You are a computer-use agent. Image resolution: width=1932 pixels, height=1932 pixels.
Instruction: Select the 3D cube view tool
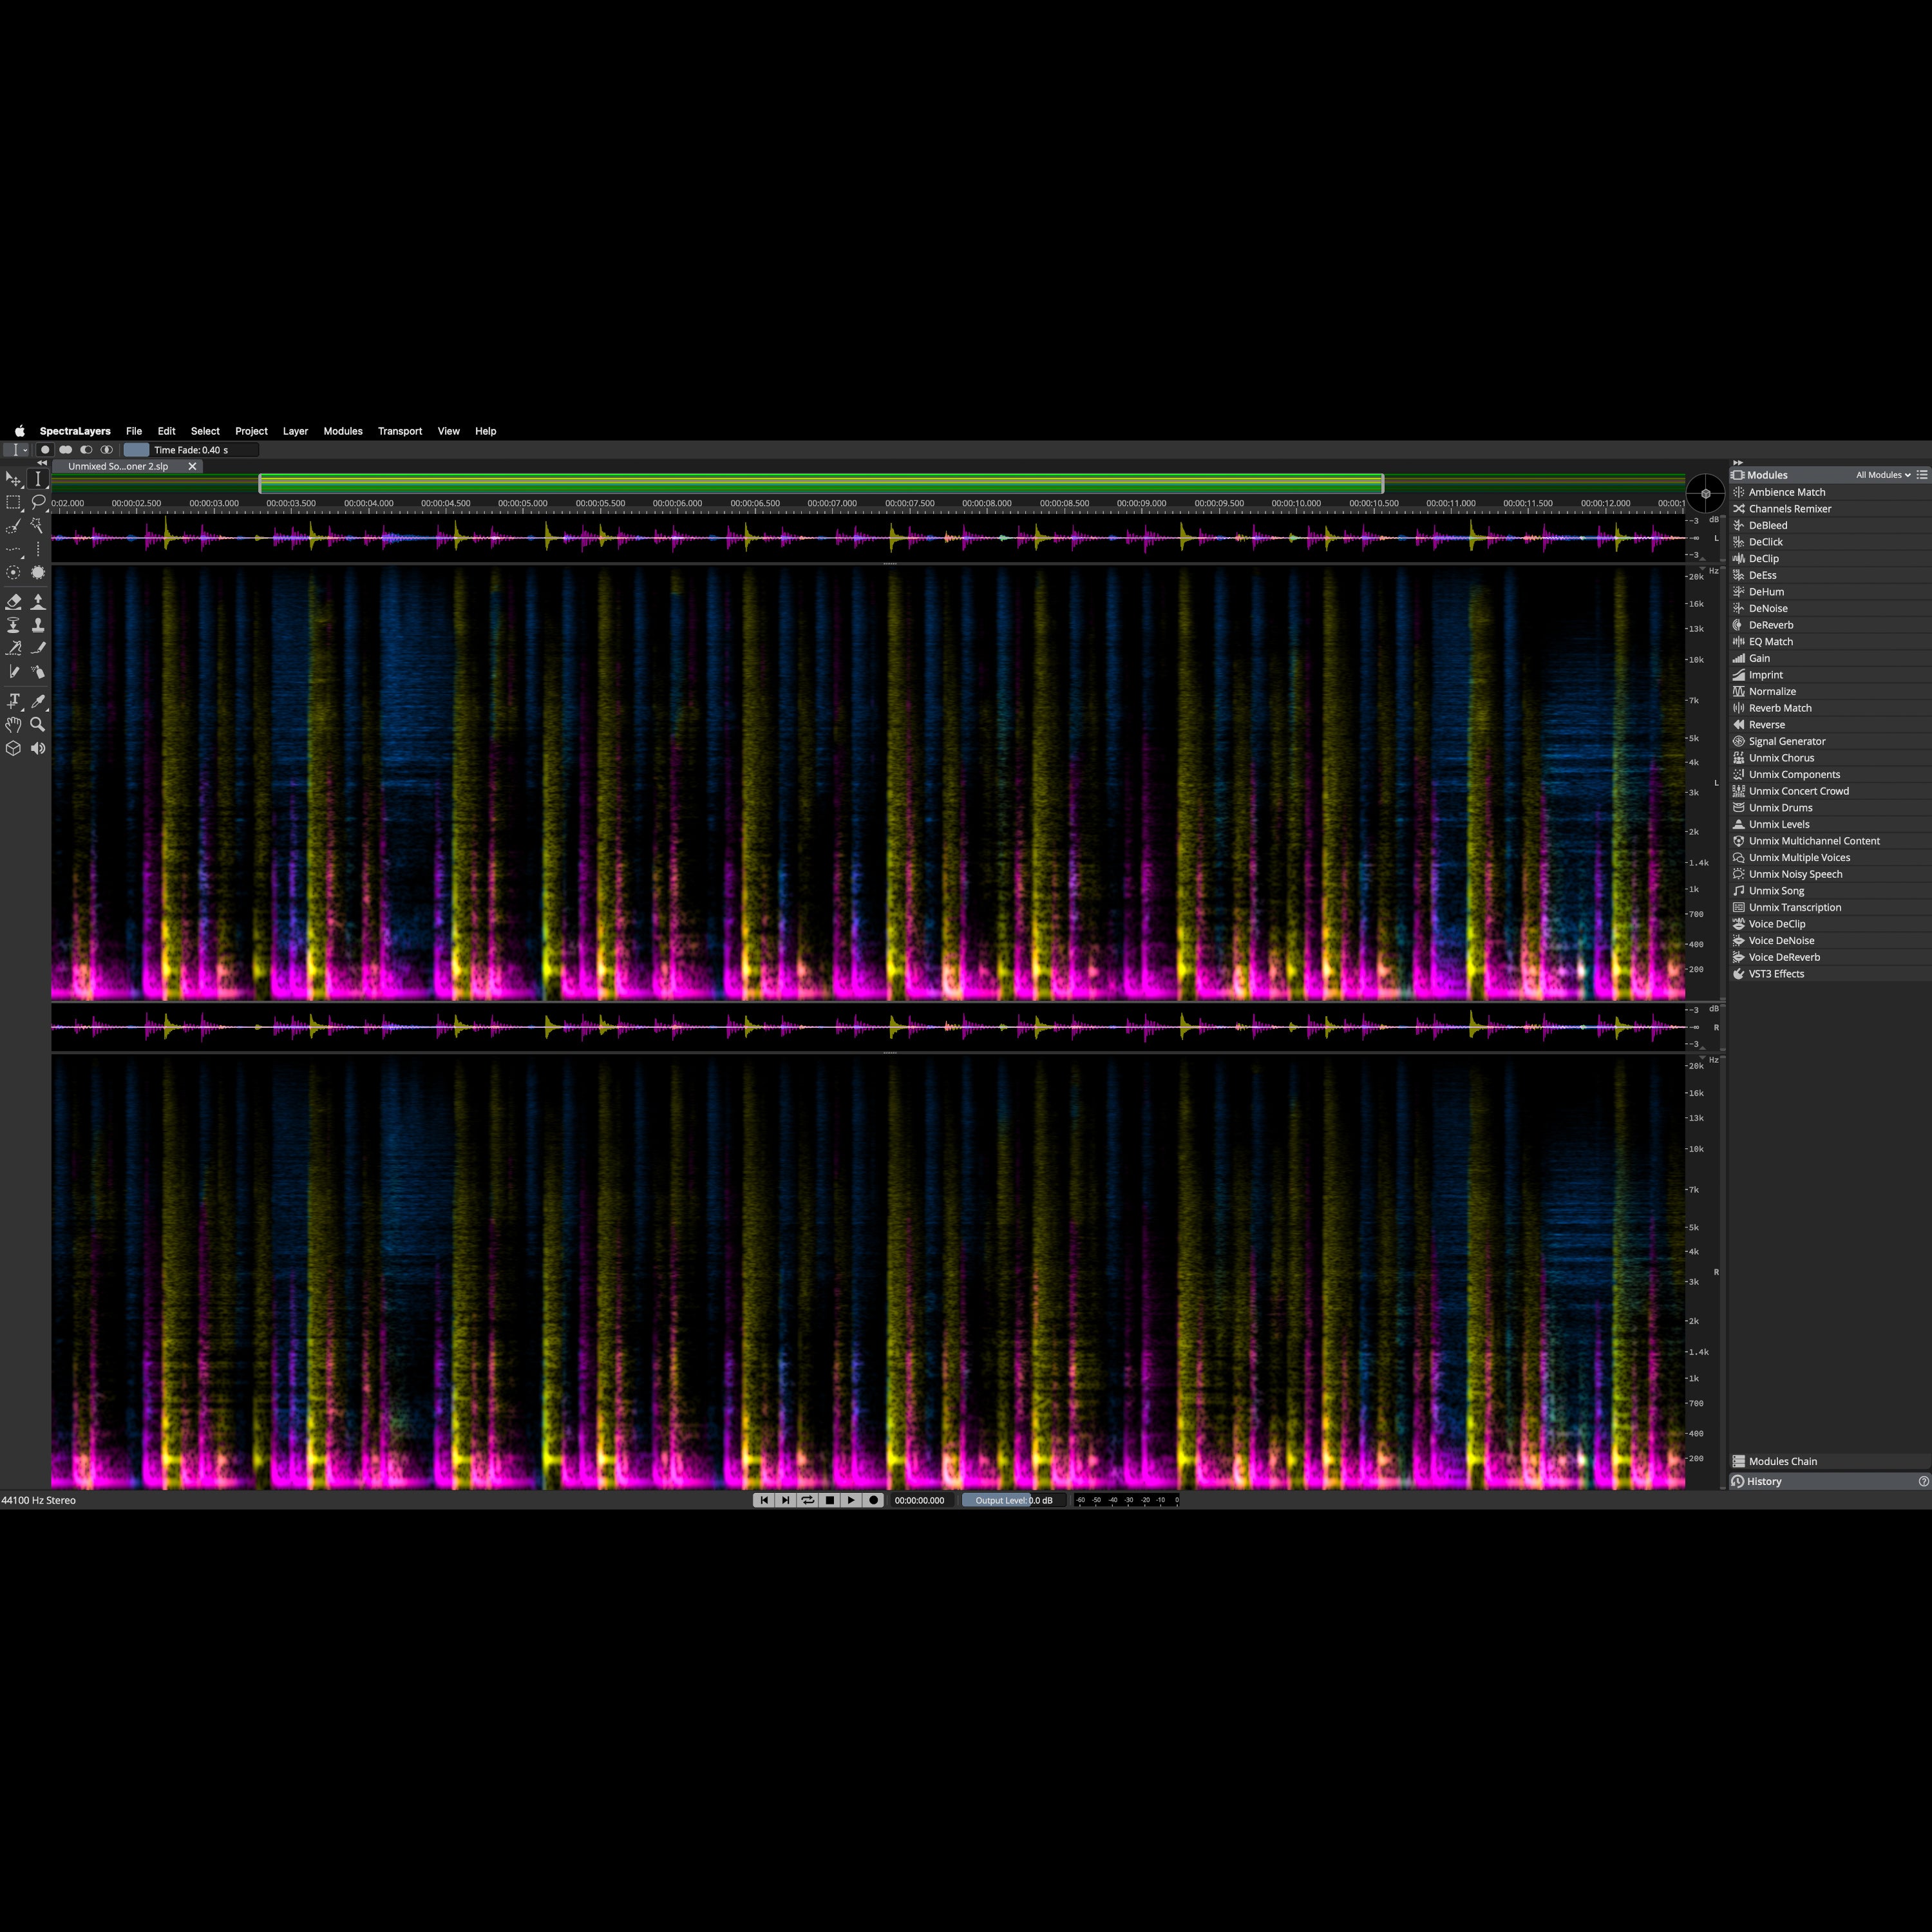point(13,748)
